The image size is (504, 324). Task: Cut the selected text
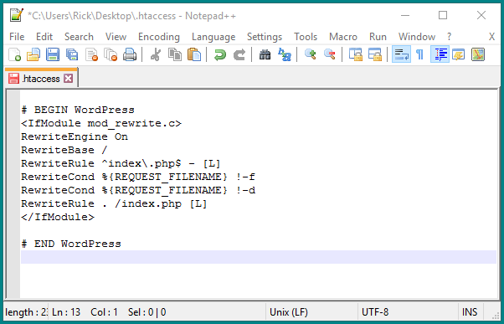coord(156,54)
